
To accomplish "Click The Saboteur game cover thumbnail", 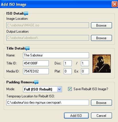I will [102, 64].
